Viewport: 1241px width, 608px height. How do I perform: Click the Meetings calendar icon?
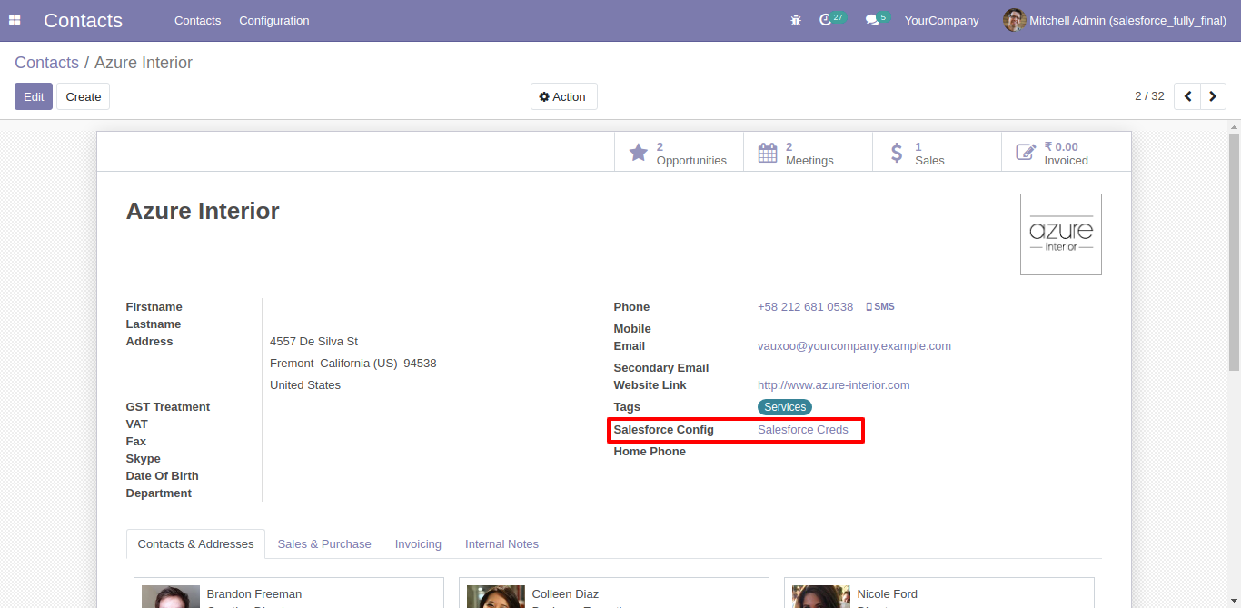coord(768,153)
